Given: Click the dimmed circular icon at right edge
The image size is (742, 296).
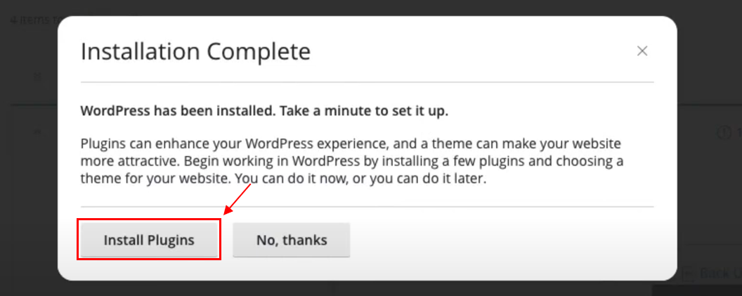Looking at the screenshot, I should point(724,132).
